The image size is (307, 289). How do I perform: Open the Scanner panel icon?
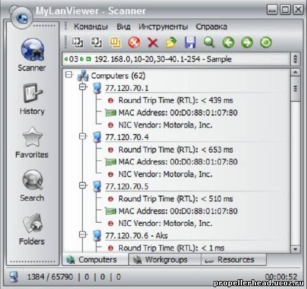click(33, 50)
